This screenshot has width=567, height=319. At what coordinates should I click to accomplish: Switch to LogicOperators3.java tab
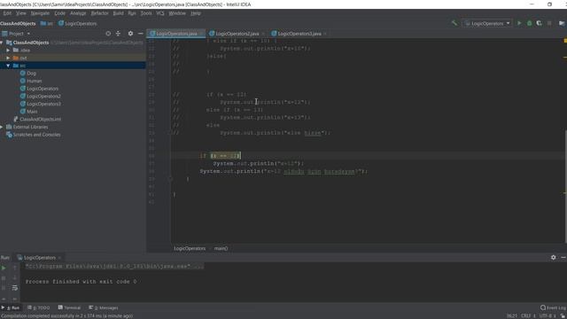pos(299,34)
